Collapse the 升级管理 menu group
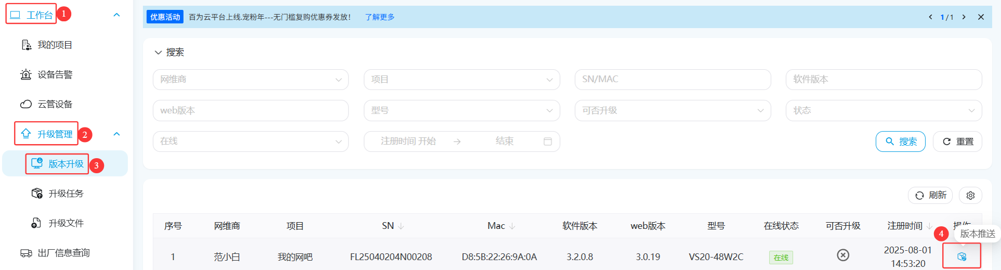The image size is (1001, 270). pyautogui.click(x=116, y=134)
